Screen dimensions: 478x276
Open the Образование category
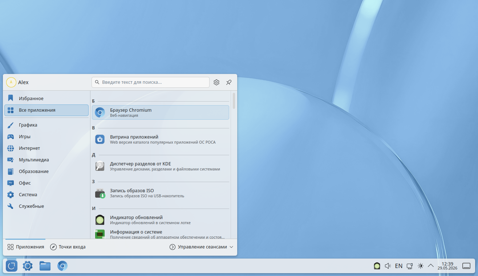(x=46, y=172)
